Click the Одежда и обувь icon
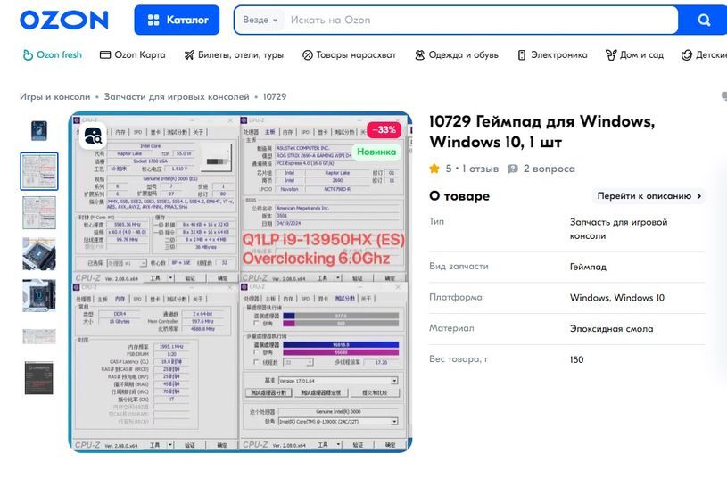This screenshot has height=486, width=727. (419, 55)
